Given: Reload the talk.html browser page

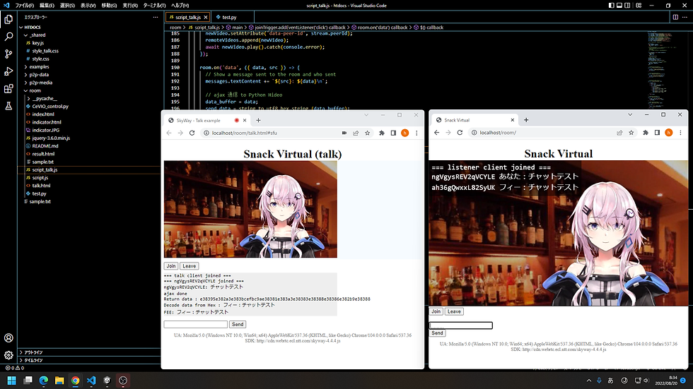Looking at the screenshot, I should (x=192, y=133).
